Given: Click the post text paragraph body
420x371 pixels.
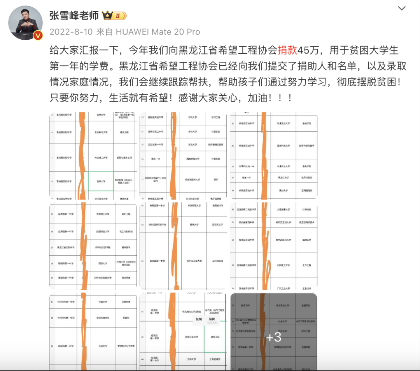Looking at the screenshot, I should tap(227, 74).
